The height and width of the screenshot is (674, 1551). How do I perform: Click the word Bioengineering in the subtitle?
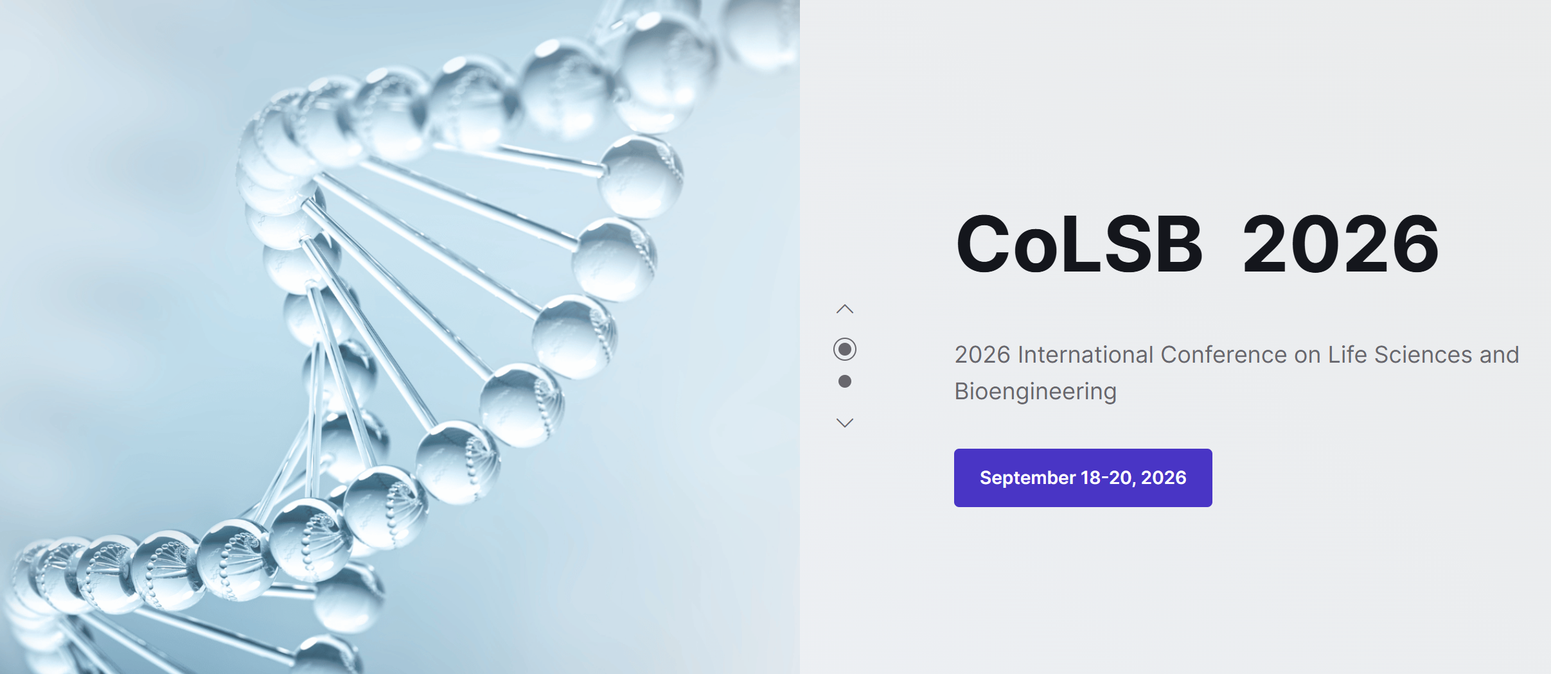[1035, 391]
